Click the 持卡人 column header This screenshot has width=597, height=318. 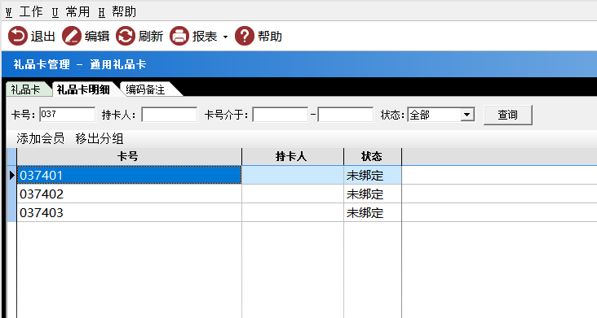pos(293,156)
